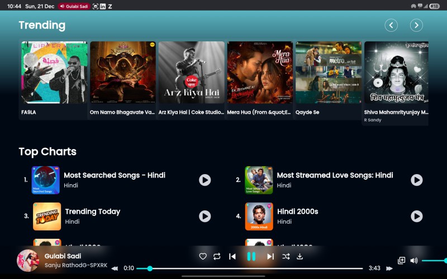Image resolution: width=447 pixels, height=279 pixels.
Task: Toggle shuffle playback
Action: [286, 256]
